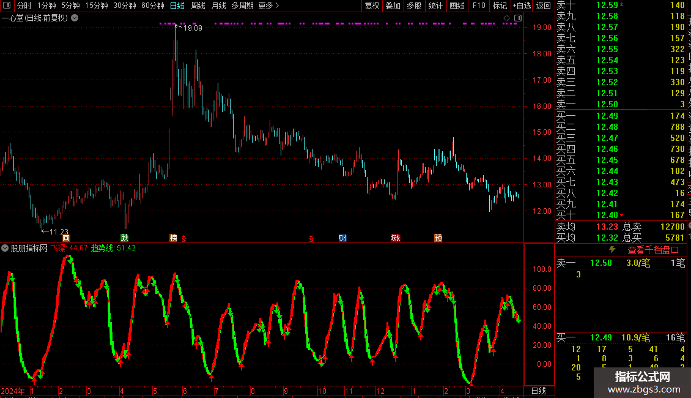Open F10 company info
This screenshot has width=691, height=398.
pyautogui.click(x=479, y=6)
